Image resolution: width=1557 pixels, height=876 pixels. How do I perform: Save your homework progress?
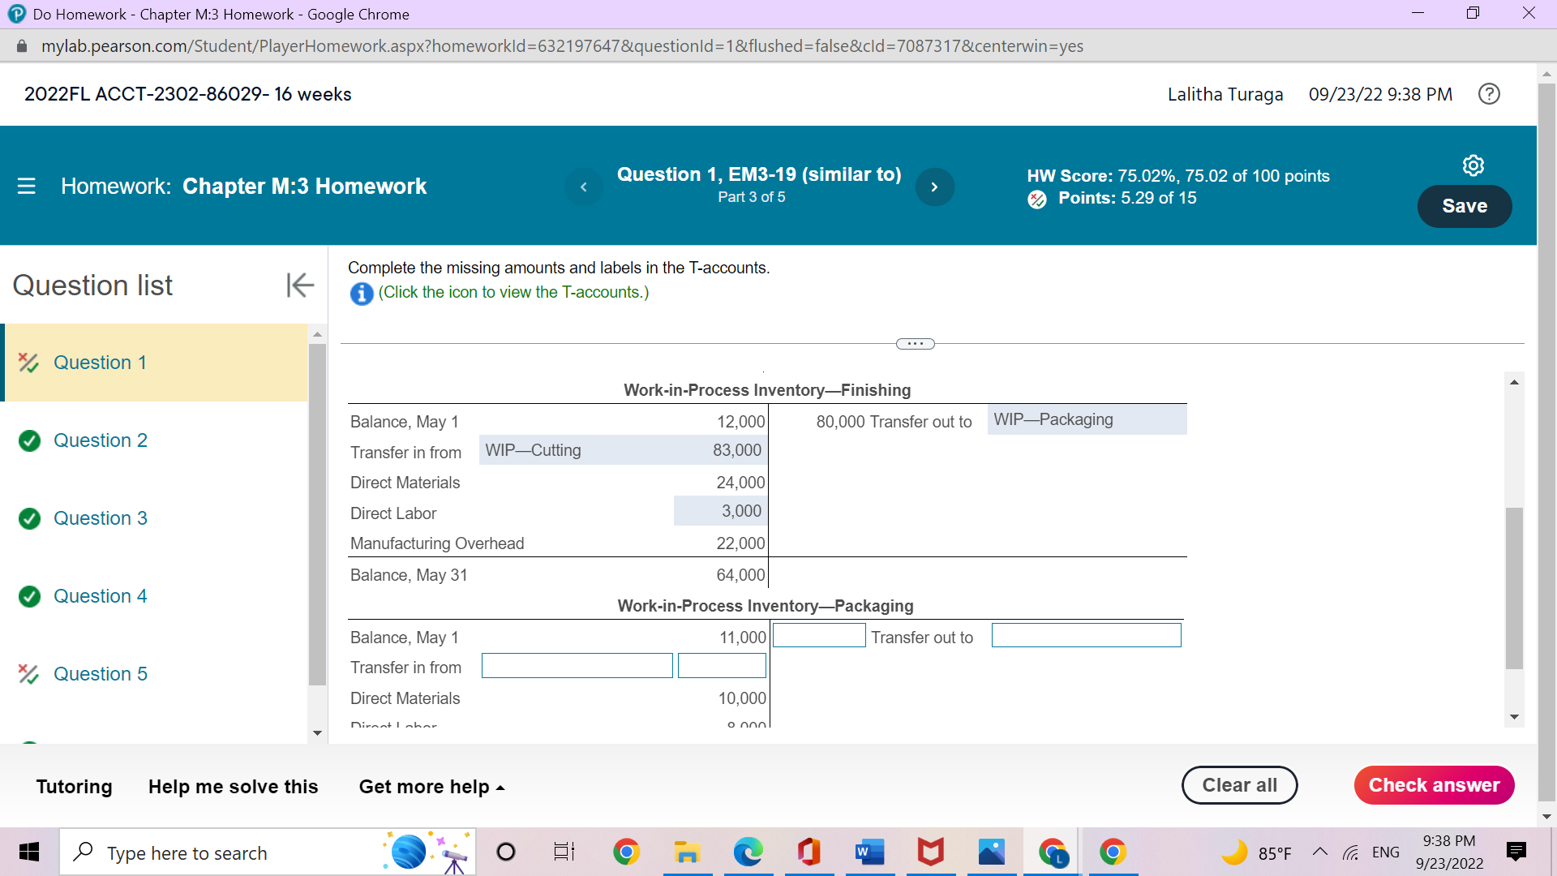pos(1464,206)
